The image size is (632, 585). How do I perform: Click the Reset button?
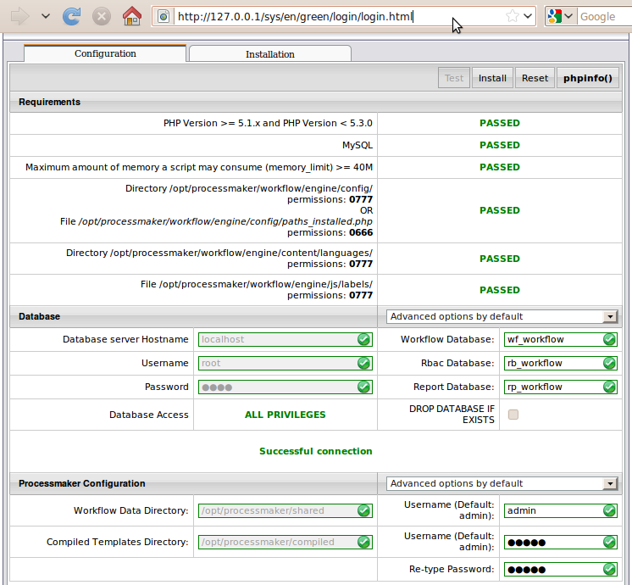coord(535,78)
